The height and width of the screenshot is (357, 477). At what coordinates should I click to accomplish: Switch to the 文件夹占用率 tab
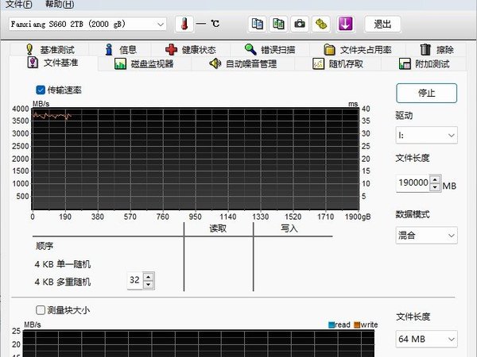[x=358, y=49]
